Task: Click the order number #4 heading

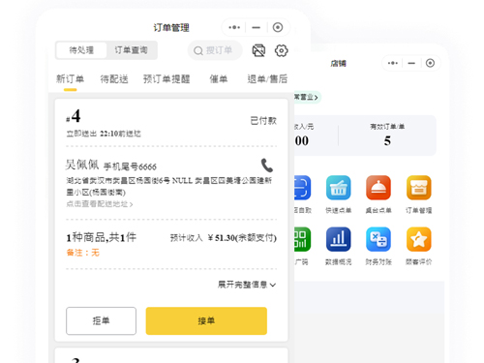Action: point(74,116)
